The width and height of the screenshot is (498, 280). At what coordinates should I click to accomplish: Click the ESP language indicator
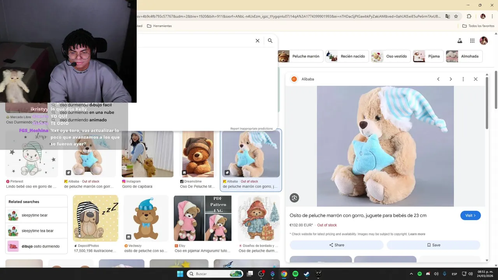(454, 274)
